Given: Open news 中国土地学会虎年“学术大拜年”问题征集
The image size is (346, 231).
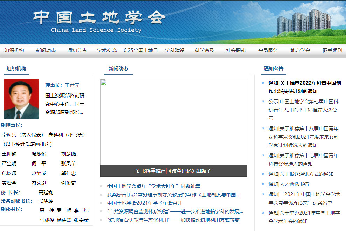Looking at the screenshot, I should 154,186.
